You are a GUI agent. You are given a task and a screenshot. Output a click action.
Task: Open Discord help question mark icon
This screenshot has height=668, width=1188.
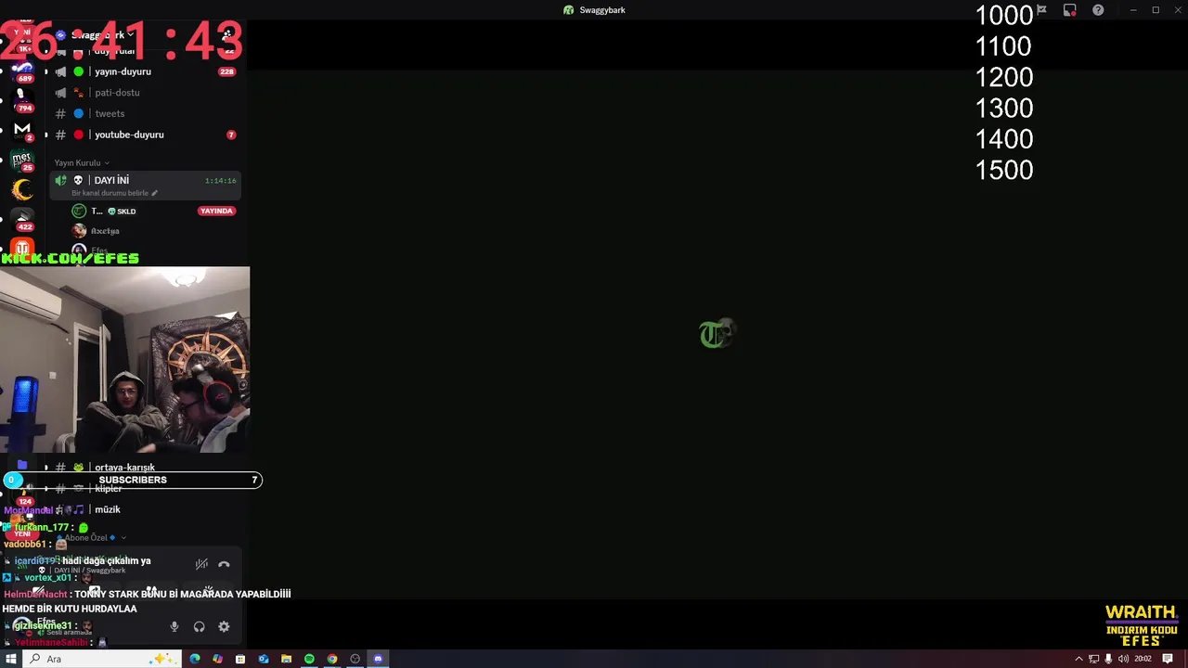1098,10
